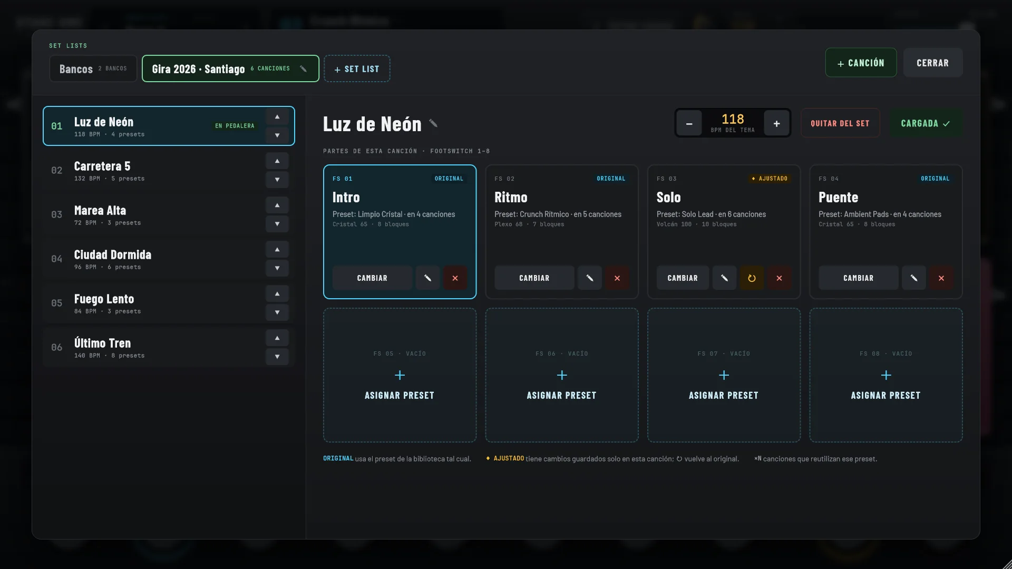Edit the Solo preset with pencil icon
The height and width of the screenshot is (569, 1012).
pyautogui.click(x=724, y=278)
